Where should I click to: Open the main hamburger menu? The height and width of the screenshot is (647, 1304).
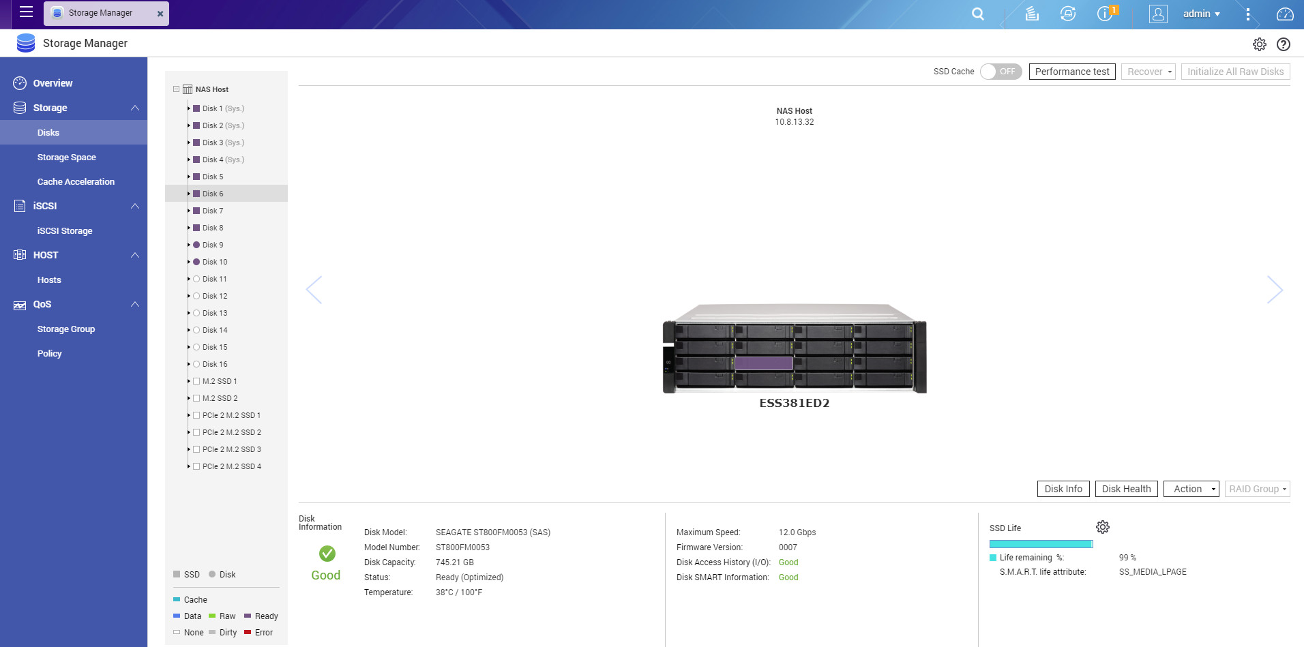tap(26, 12)
